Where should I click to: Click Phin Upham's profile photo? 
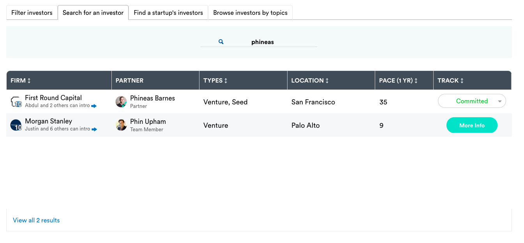(121, 125)
